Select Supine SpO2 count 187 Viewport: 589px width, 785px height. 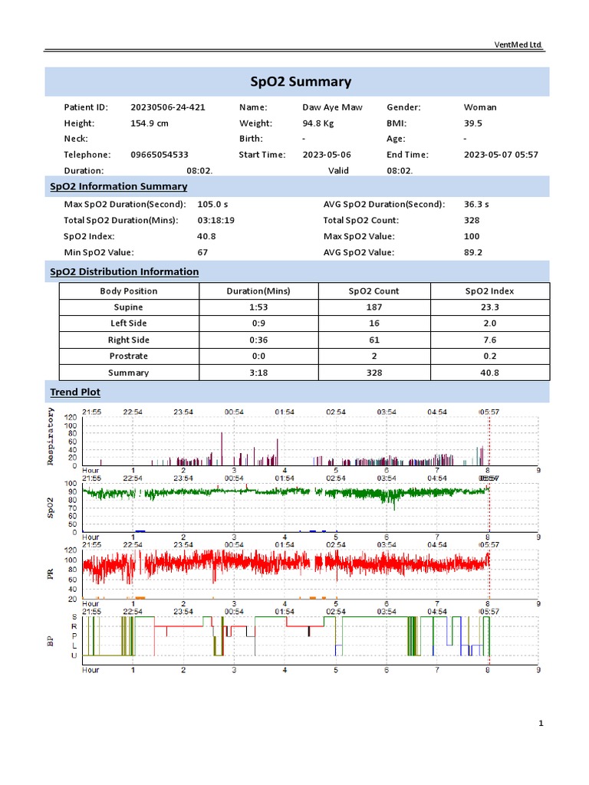[x=374, y=307]
